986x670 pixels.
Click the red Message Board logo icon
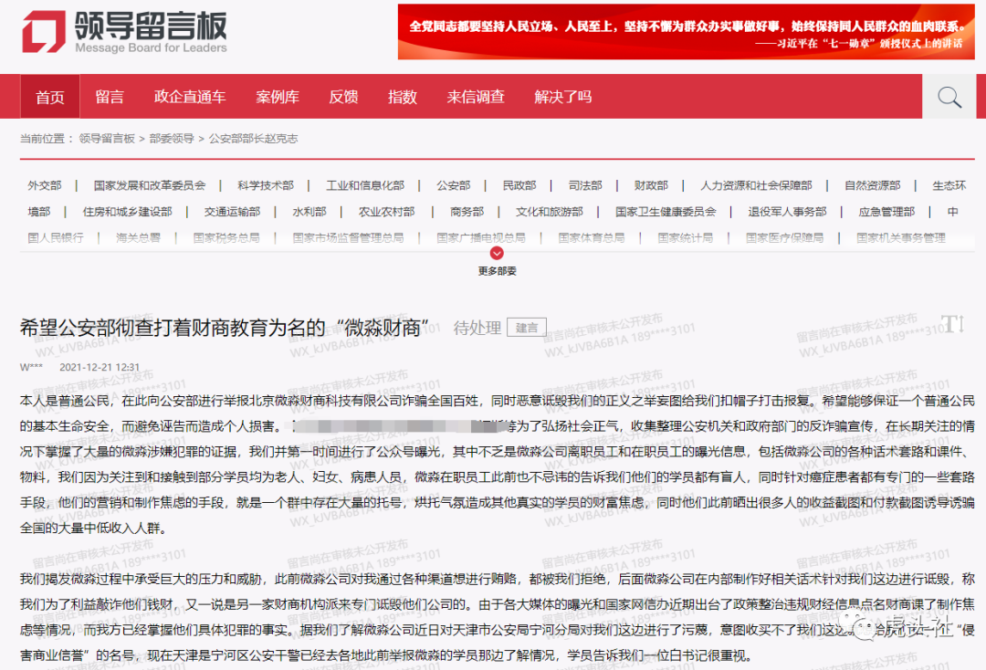pos(44,31)
